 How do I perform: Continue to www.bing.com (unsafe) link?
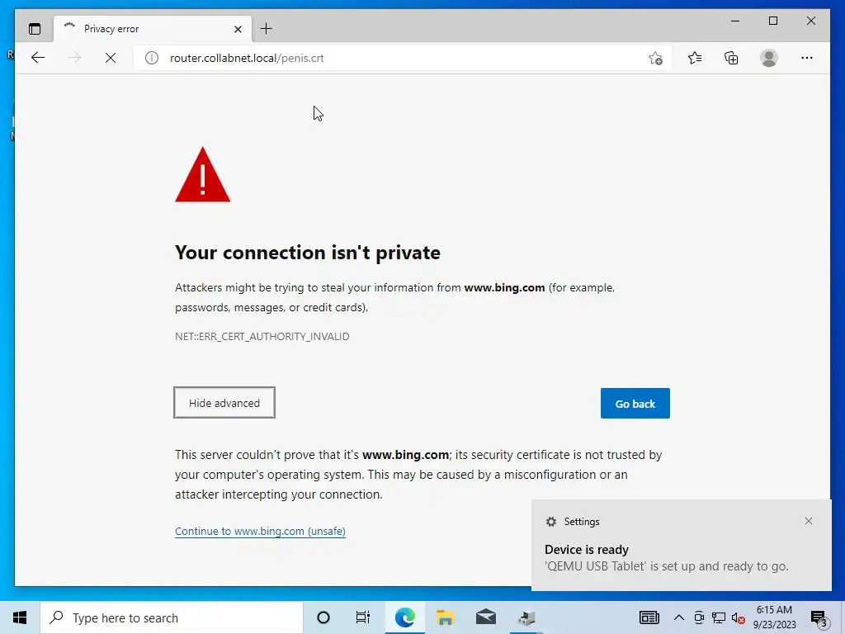pyautogui.click(x=260, y=531)
